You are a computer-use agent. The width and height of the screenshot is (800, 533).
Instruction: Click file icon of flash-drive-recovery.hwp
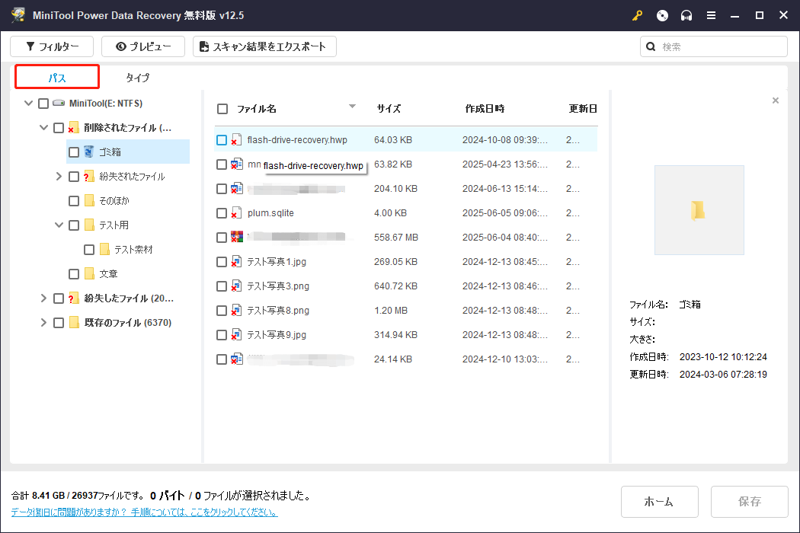236,140
